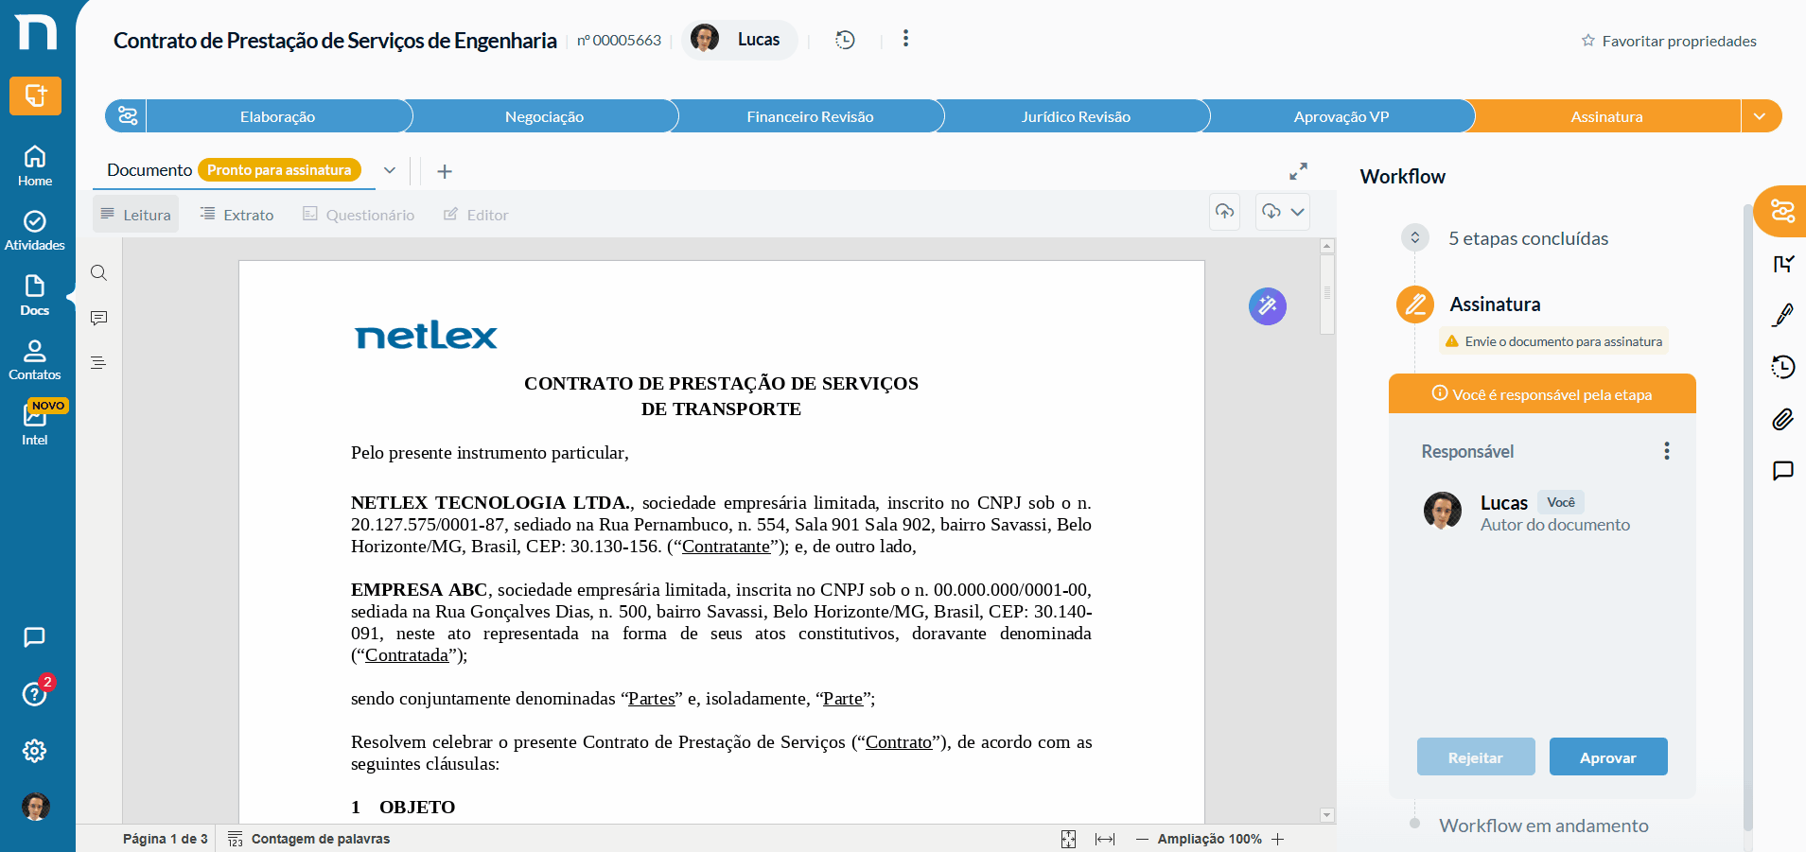The width and height of the screenshot is (1806, 852).
Task: Open the Workflow panel icon on right rail
Action: pos(1782,211)
